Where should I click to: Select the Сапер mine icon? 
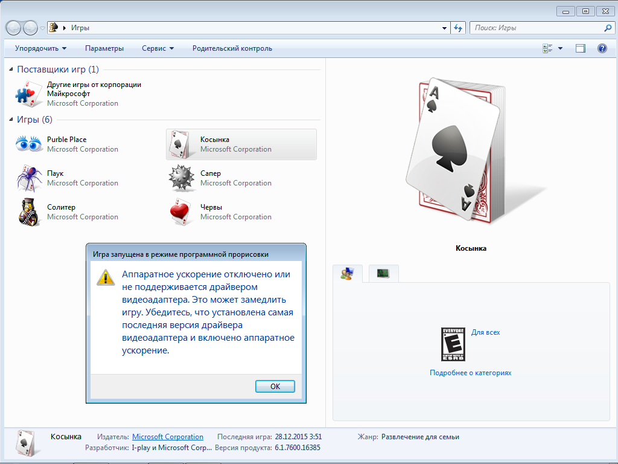(x=181, y=178)
